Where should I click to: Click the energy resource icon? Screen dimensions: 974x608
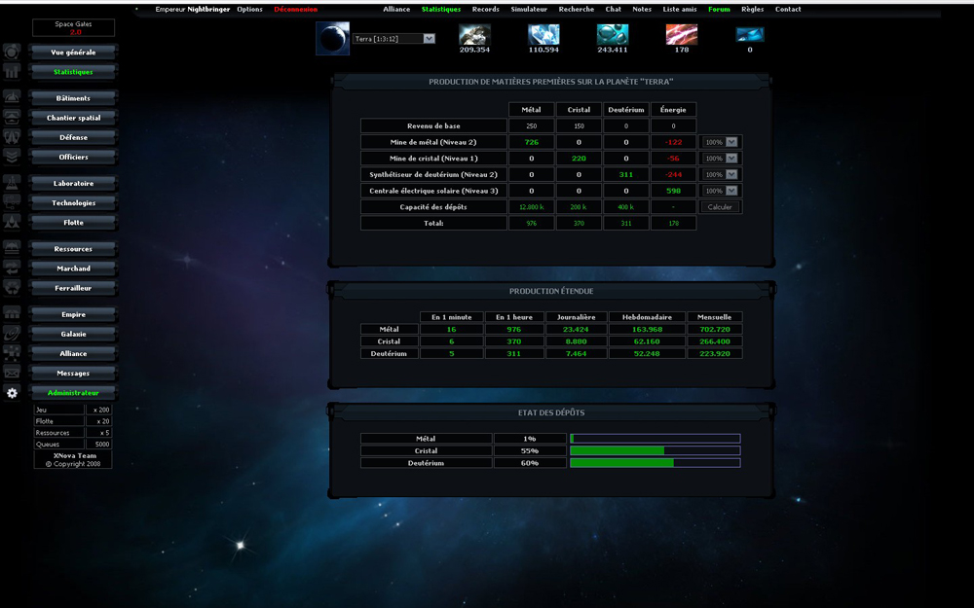click(x=681, y=34)
